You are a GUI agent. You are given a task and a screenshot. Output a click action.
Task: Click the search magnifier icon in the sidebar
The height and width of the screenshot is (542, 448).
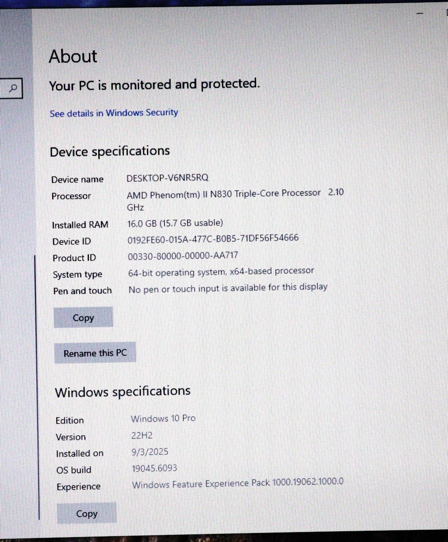[14, 88]
